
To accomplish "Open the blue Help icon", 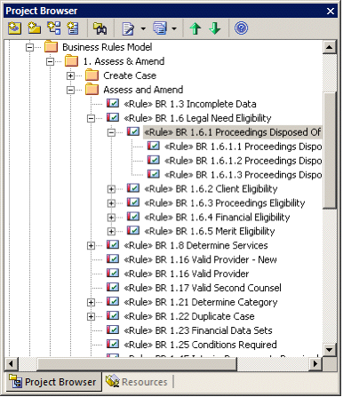I will click(241, 28).
